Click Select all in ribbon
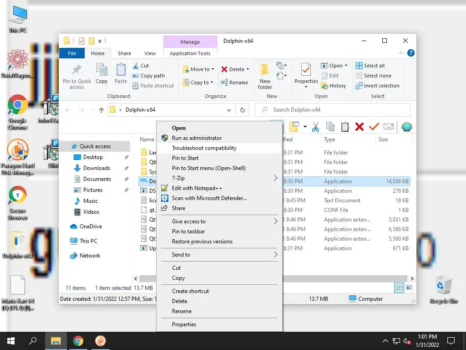This screenshot has height=350, width=466. coord(370,66)
